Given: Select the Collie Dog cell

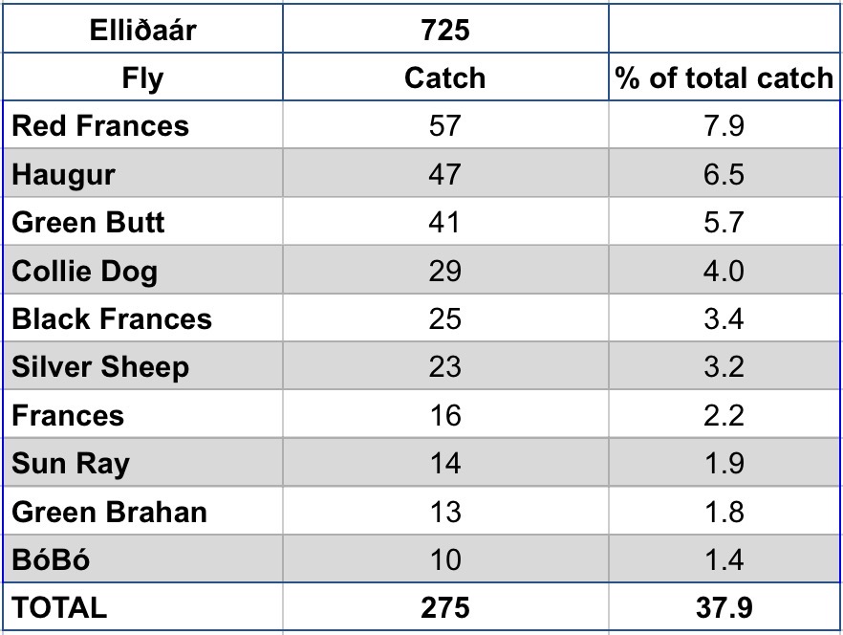Looking at the screenshot, I should [85, 272].
